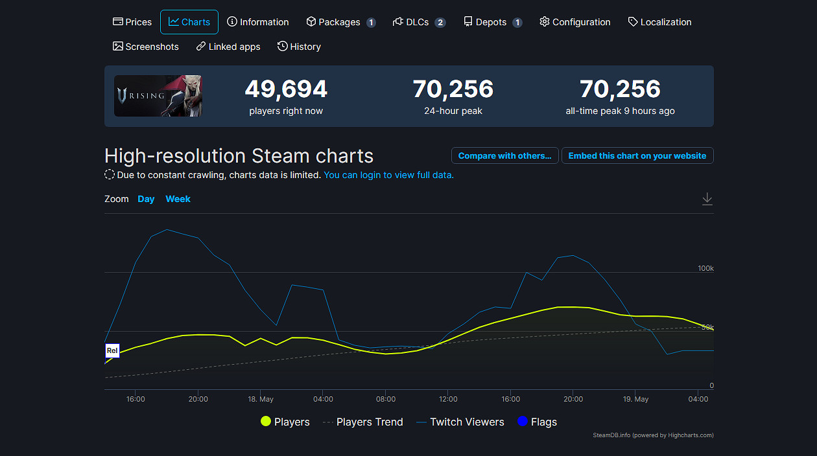Click the Information circle icon

(233, 21)
